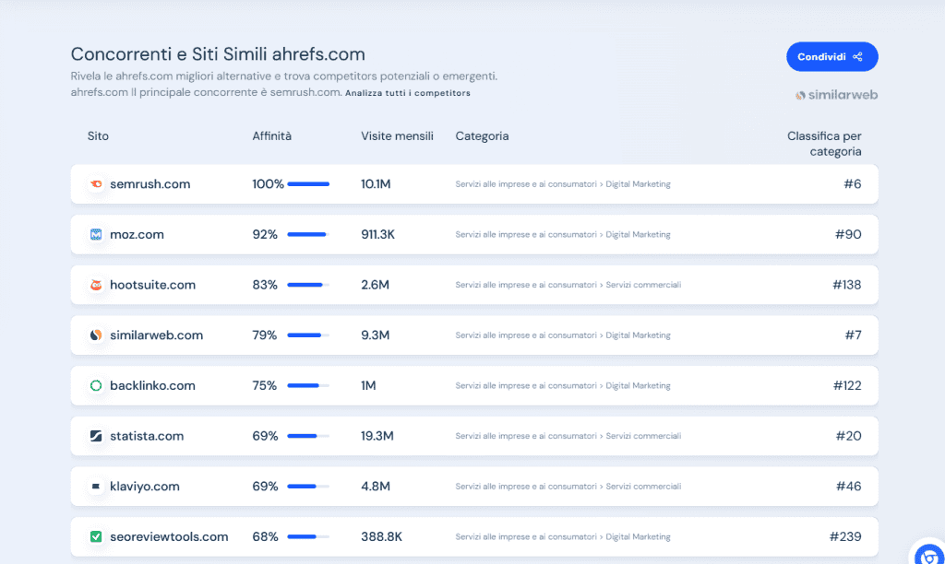Click the #7 category rank
Image resolution: width=945 pixels, height=564 pixels.
click(853, 335)
